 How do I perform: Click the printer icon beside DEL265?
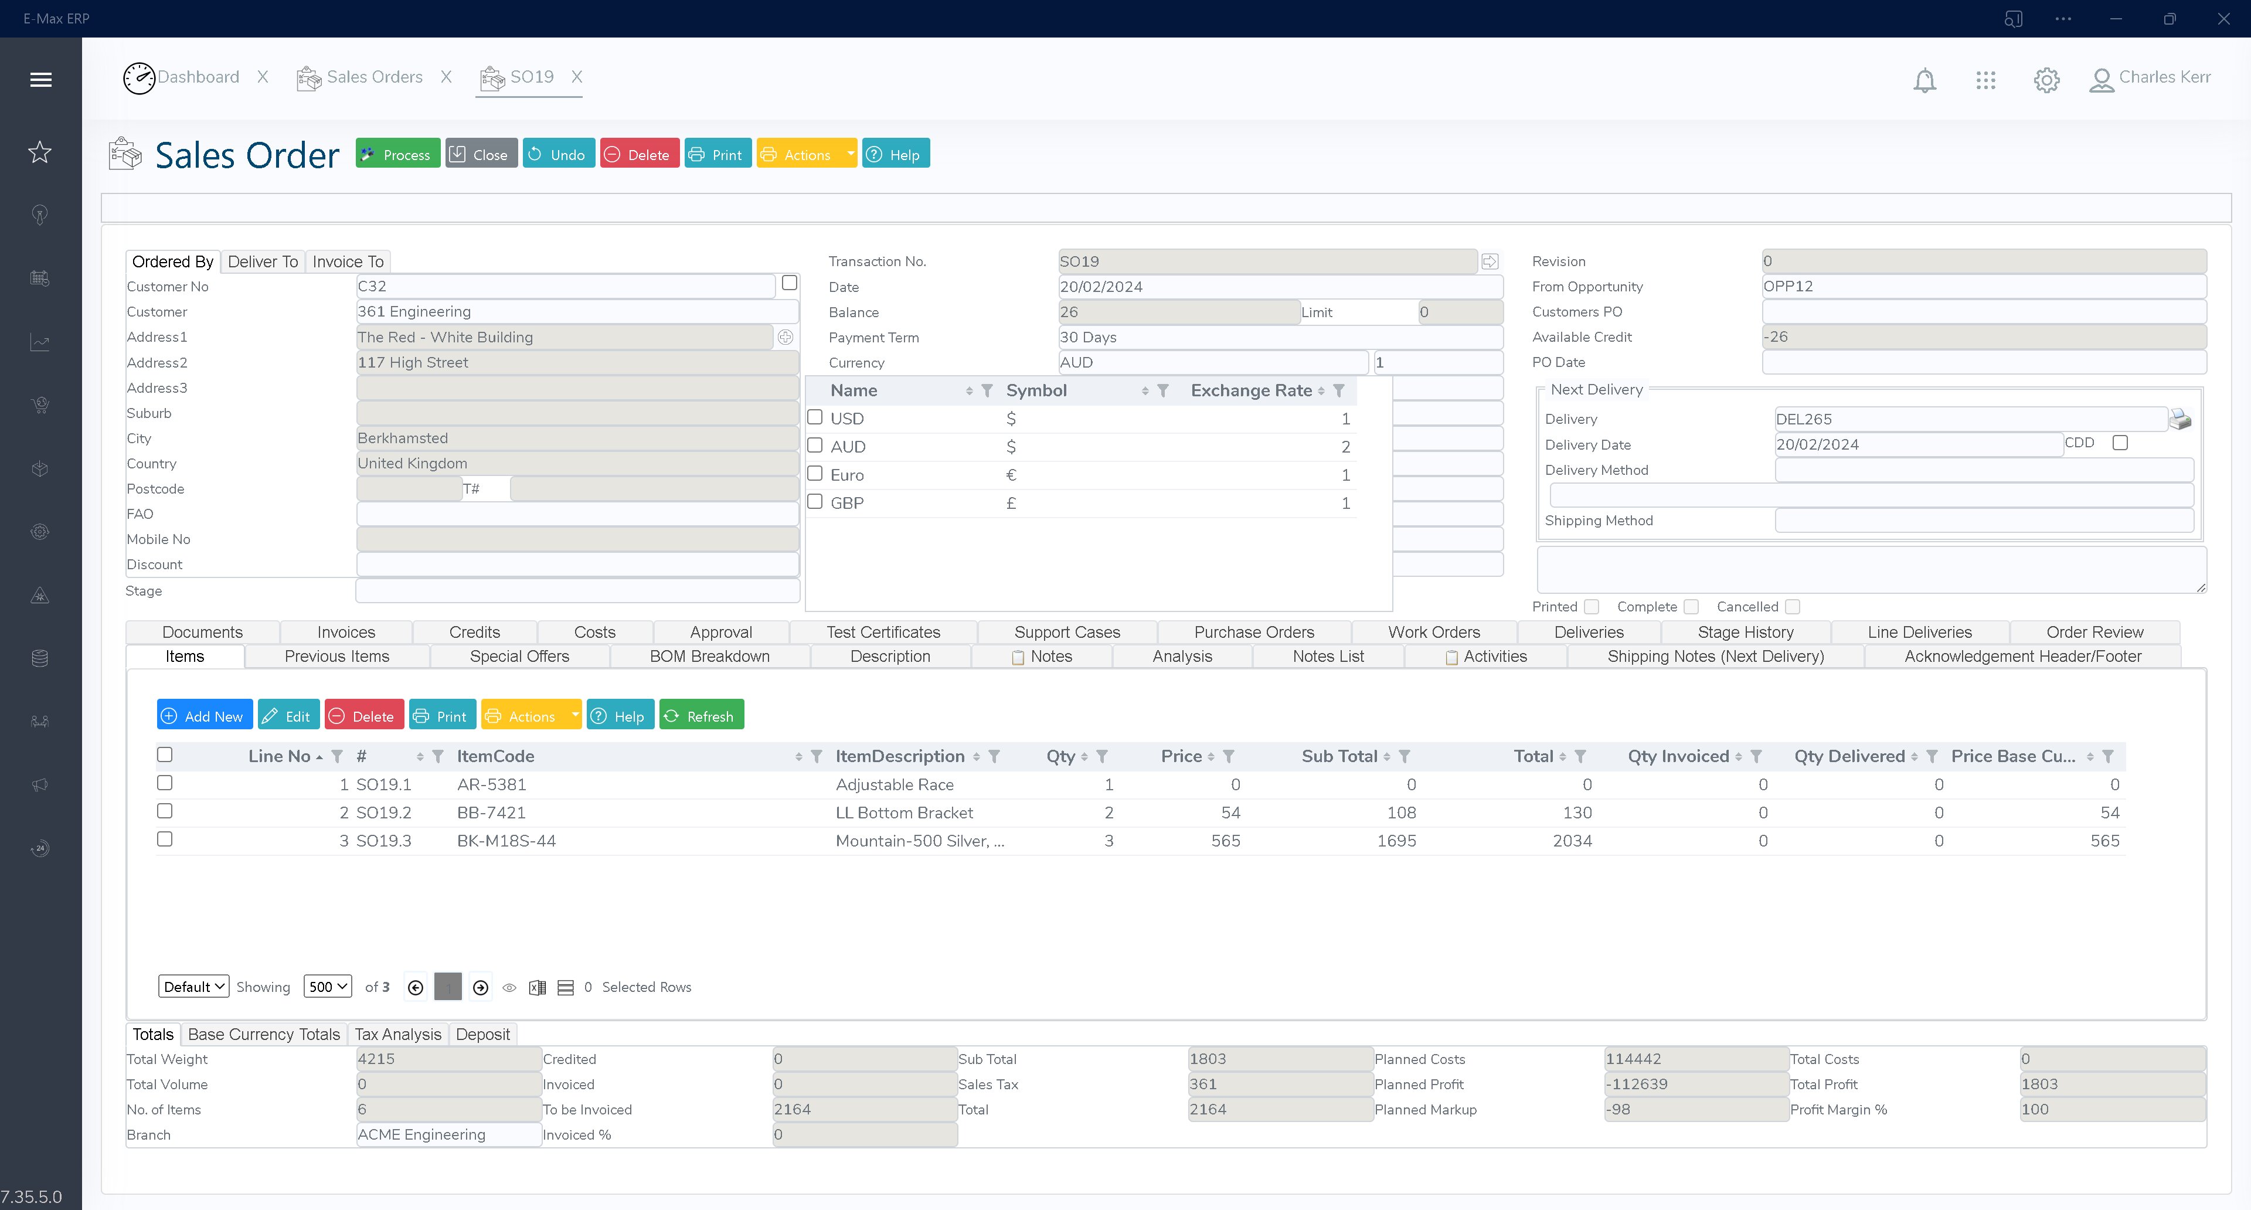click(2180, 419)
